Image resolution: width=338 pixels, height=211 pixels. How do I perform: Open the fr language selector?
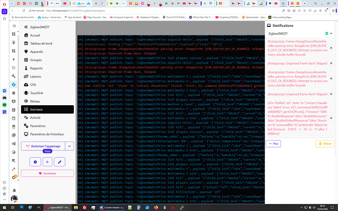pos(47,161)
